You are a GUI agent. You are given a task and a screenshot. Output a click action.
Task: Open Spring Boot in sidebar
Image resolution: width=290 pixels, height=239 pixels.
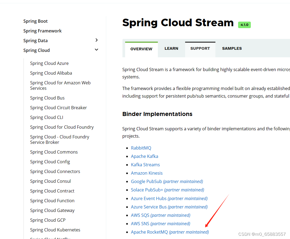click(35, 21)
